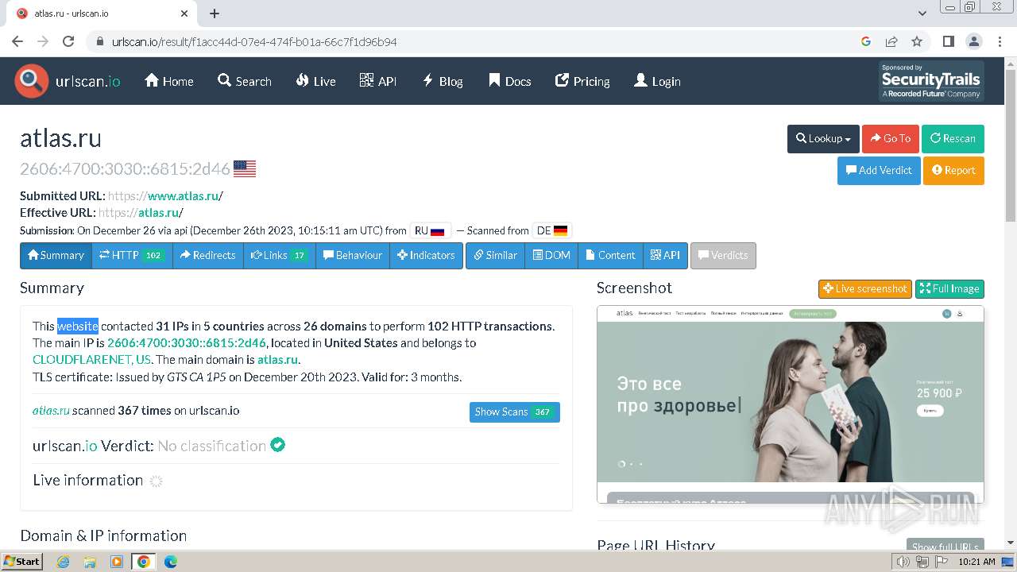Open Google icon in address bar
The height and width of the screenshot is (572, 1017).
click(x=866, y=41)
